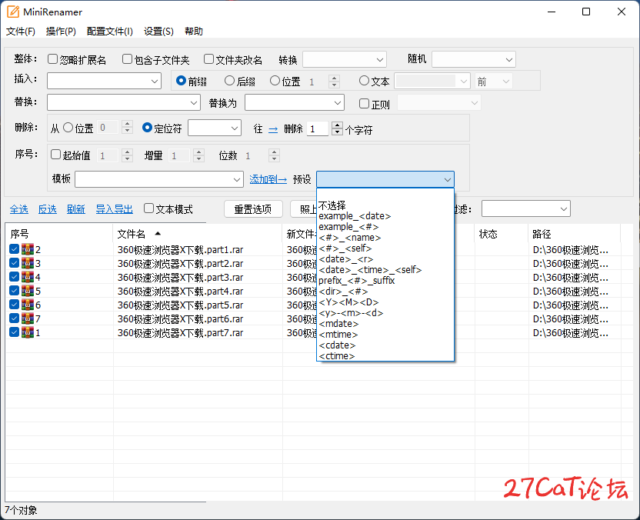
Task: Uncheck the row for part4.rar
Action: click(14, 291)
